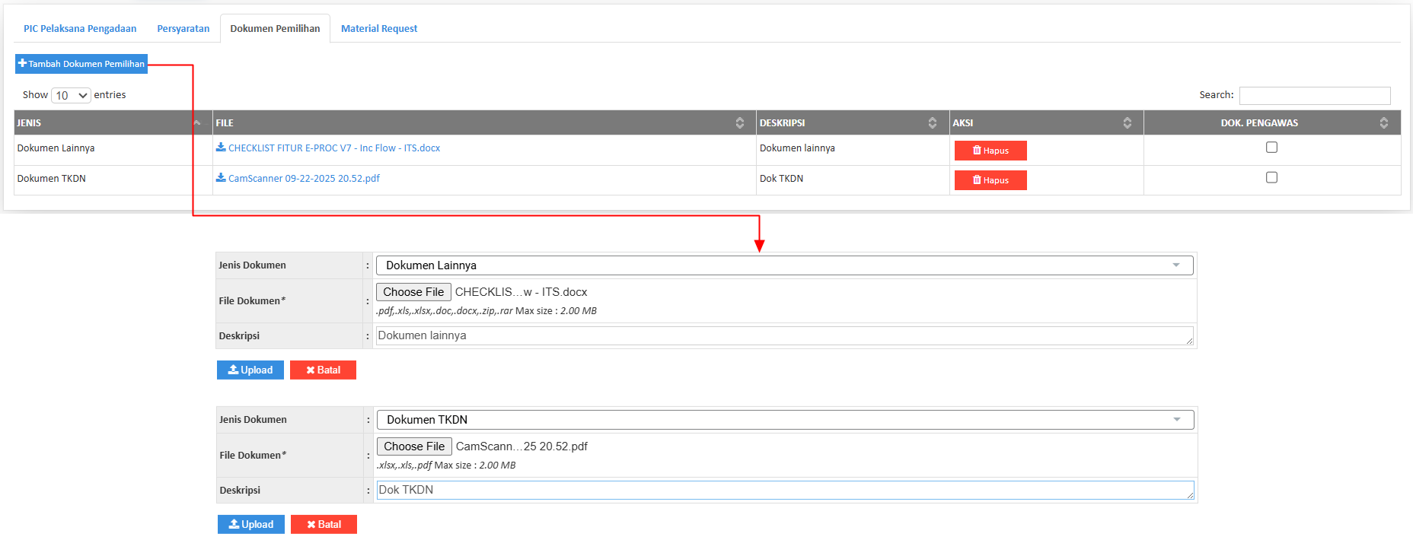Open Jenis Dokumen dropdown showing Dokumen TKDN
This screenshot has height=537, width=1413.
coord(784,420)
